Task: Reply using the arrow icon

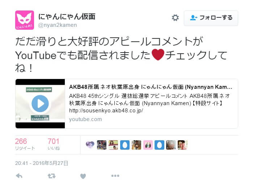Action: pyautogui.click(x=19, y=176)
